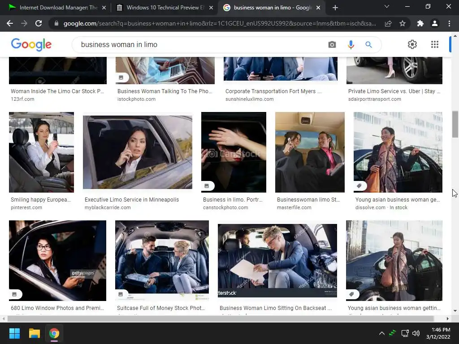Open Google apps grid

[435, 44]
